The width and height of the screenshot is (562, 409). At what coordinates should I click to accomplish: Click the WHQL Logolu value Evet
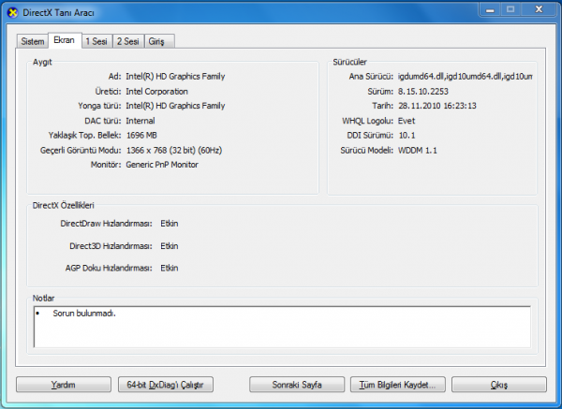407,121
